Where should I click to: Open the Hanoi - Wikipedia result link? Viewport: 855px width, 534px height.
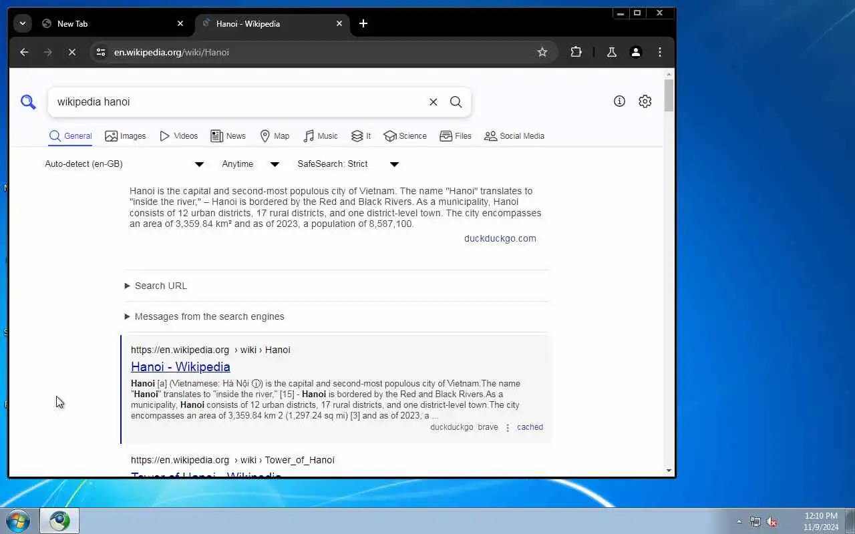click(x=180, y=366)
